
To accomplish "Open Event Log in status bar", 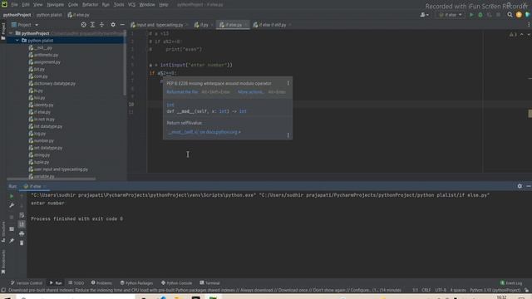I will pos(511,282).
